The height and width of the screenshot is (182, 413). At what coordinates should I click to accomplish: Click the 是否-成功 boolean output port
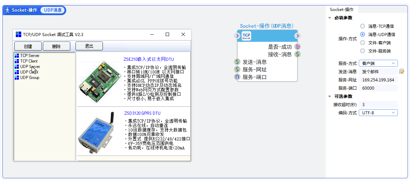(x=297, y=47)
